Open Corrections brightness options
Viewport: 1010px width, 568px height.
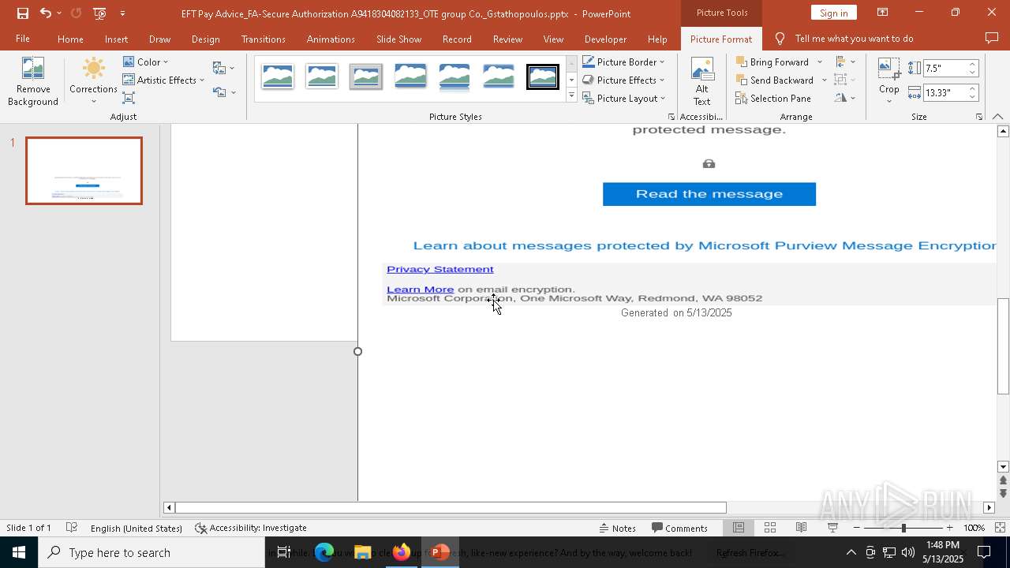click(x=93, y=82)
